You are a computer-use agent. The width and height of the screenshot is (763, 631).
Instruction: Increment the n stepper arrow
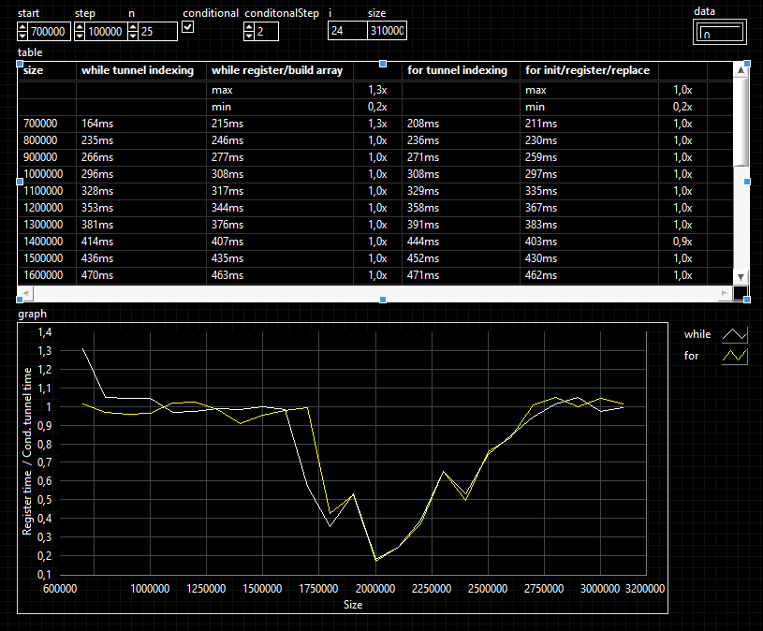133,27
